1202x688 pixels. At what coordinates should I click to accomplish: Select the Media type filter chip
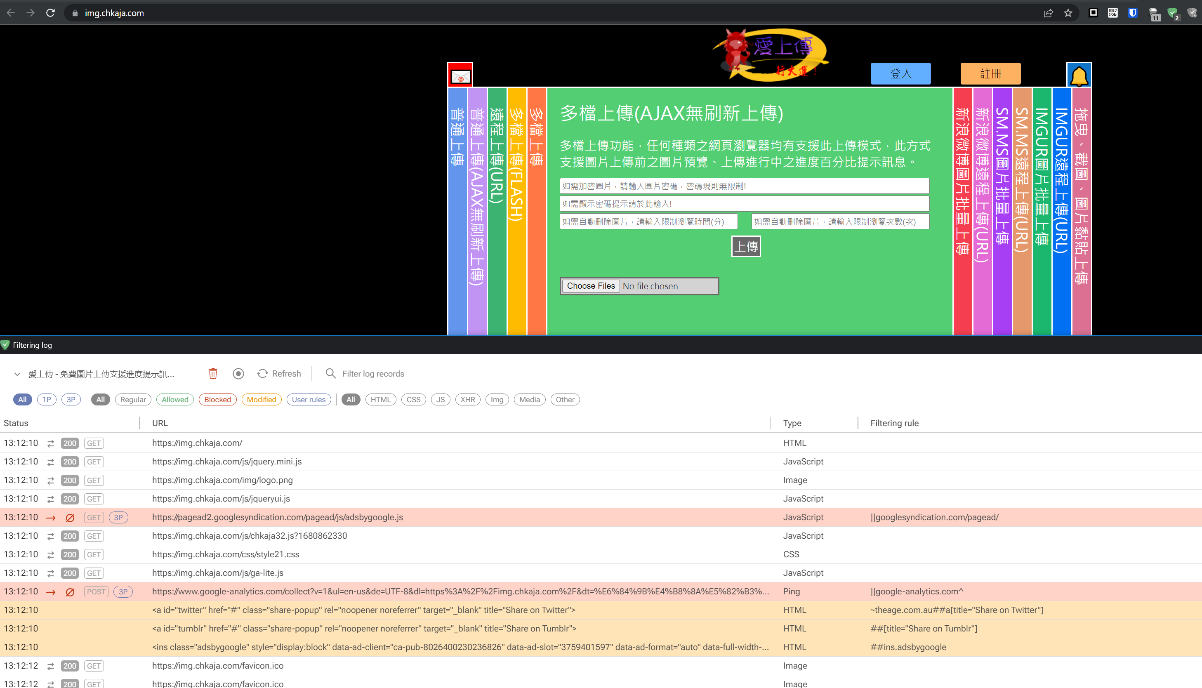click(x=529, y=399)
